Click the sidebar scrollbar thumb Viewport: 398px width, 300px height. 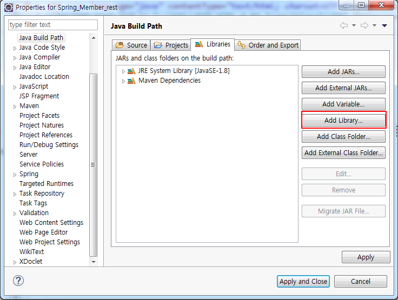[x=94, y=165]
